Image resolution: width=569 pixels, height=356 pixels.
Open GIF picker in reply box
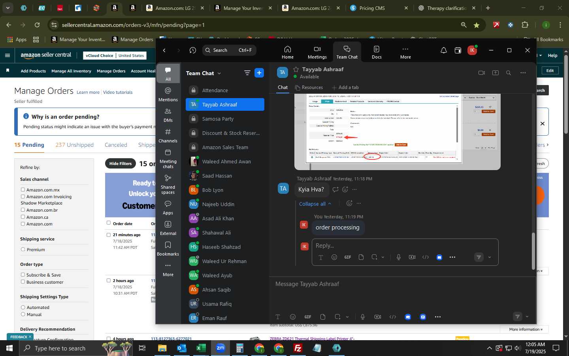pyautogui.click(x=348, y=257)
